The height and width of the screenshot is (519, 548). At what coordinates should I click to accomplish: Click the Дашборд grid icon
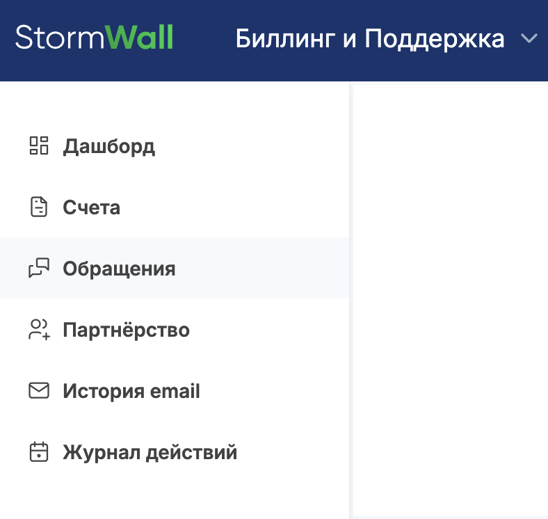[x=38, y=146]
